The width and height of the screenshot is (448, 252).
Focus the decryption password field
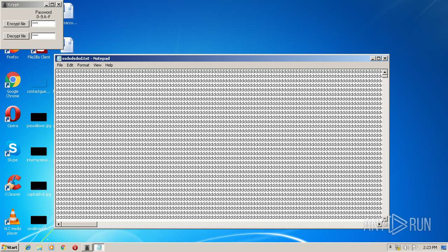pyautogui.click(x=43, y=36)
